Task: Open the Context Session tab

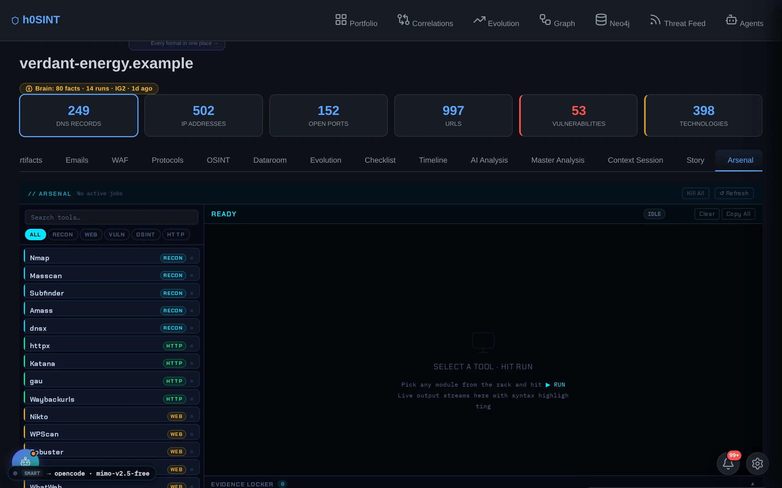Action: 635,160
